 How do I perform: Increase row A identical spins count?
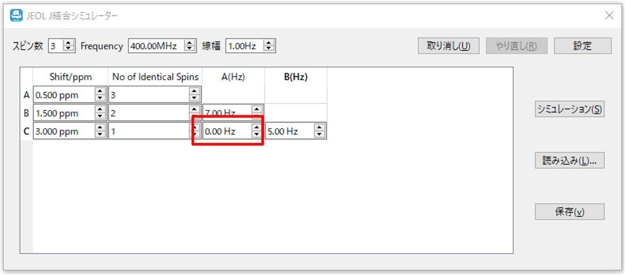(x=194, y=92)
